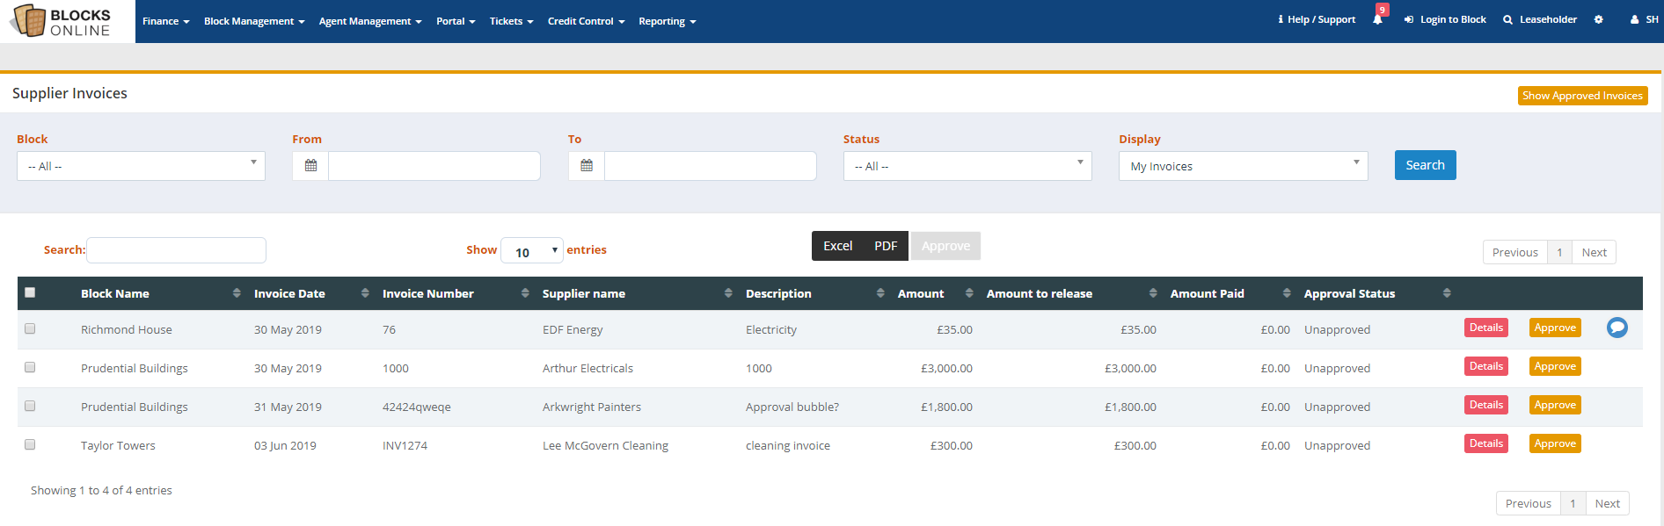This screenshot has height=526, width=1664.
Task: Click the blue Search button
Action: tap(1425, 165)
